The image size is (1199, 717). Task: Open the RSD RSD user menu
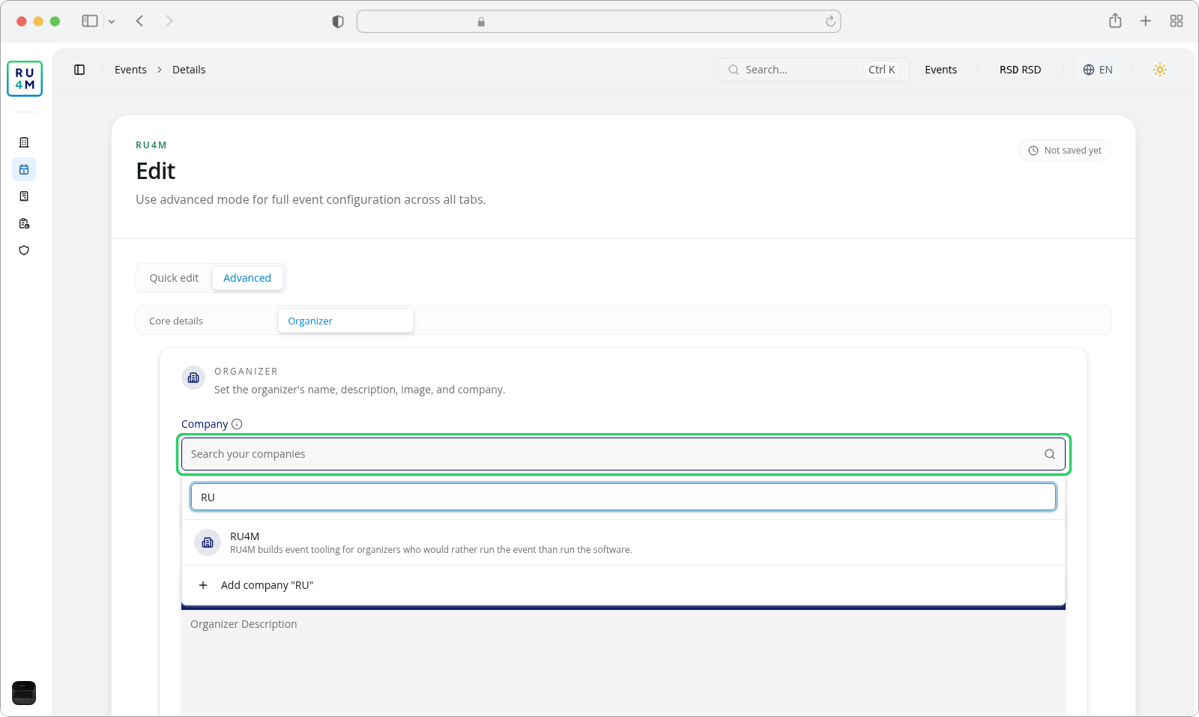(1020, 70)
